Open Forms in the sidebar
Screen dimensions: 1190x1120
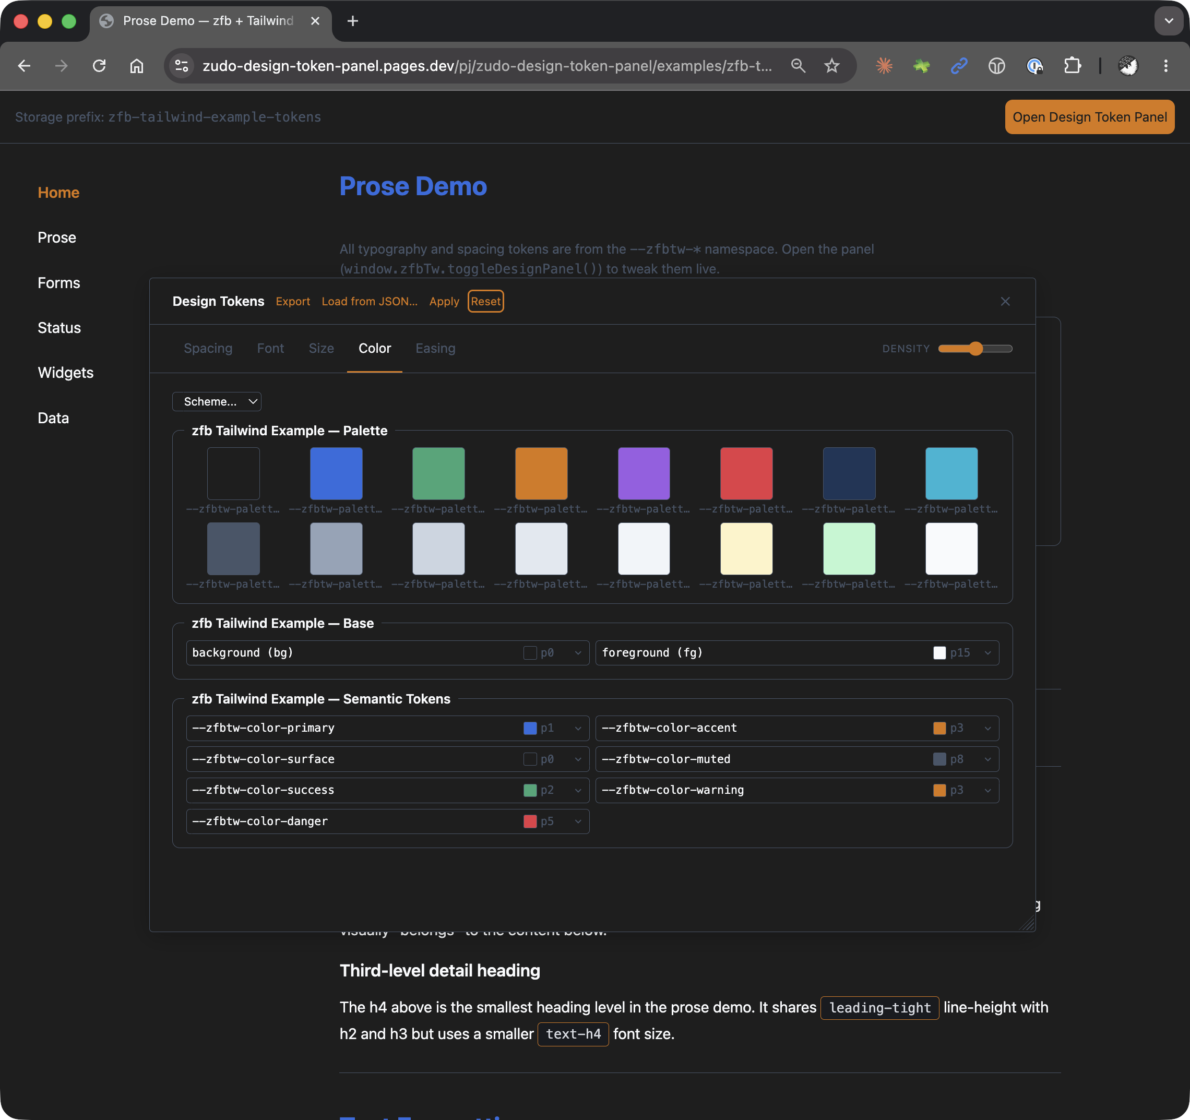pyautogui.click(x=58, y=282)
